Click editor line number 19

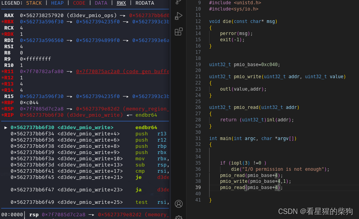(198, 64)
